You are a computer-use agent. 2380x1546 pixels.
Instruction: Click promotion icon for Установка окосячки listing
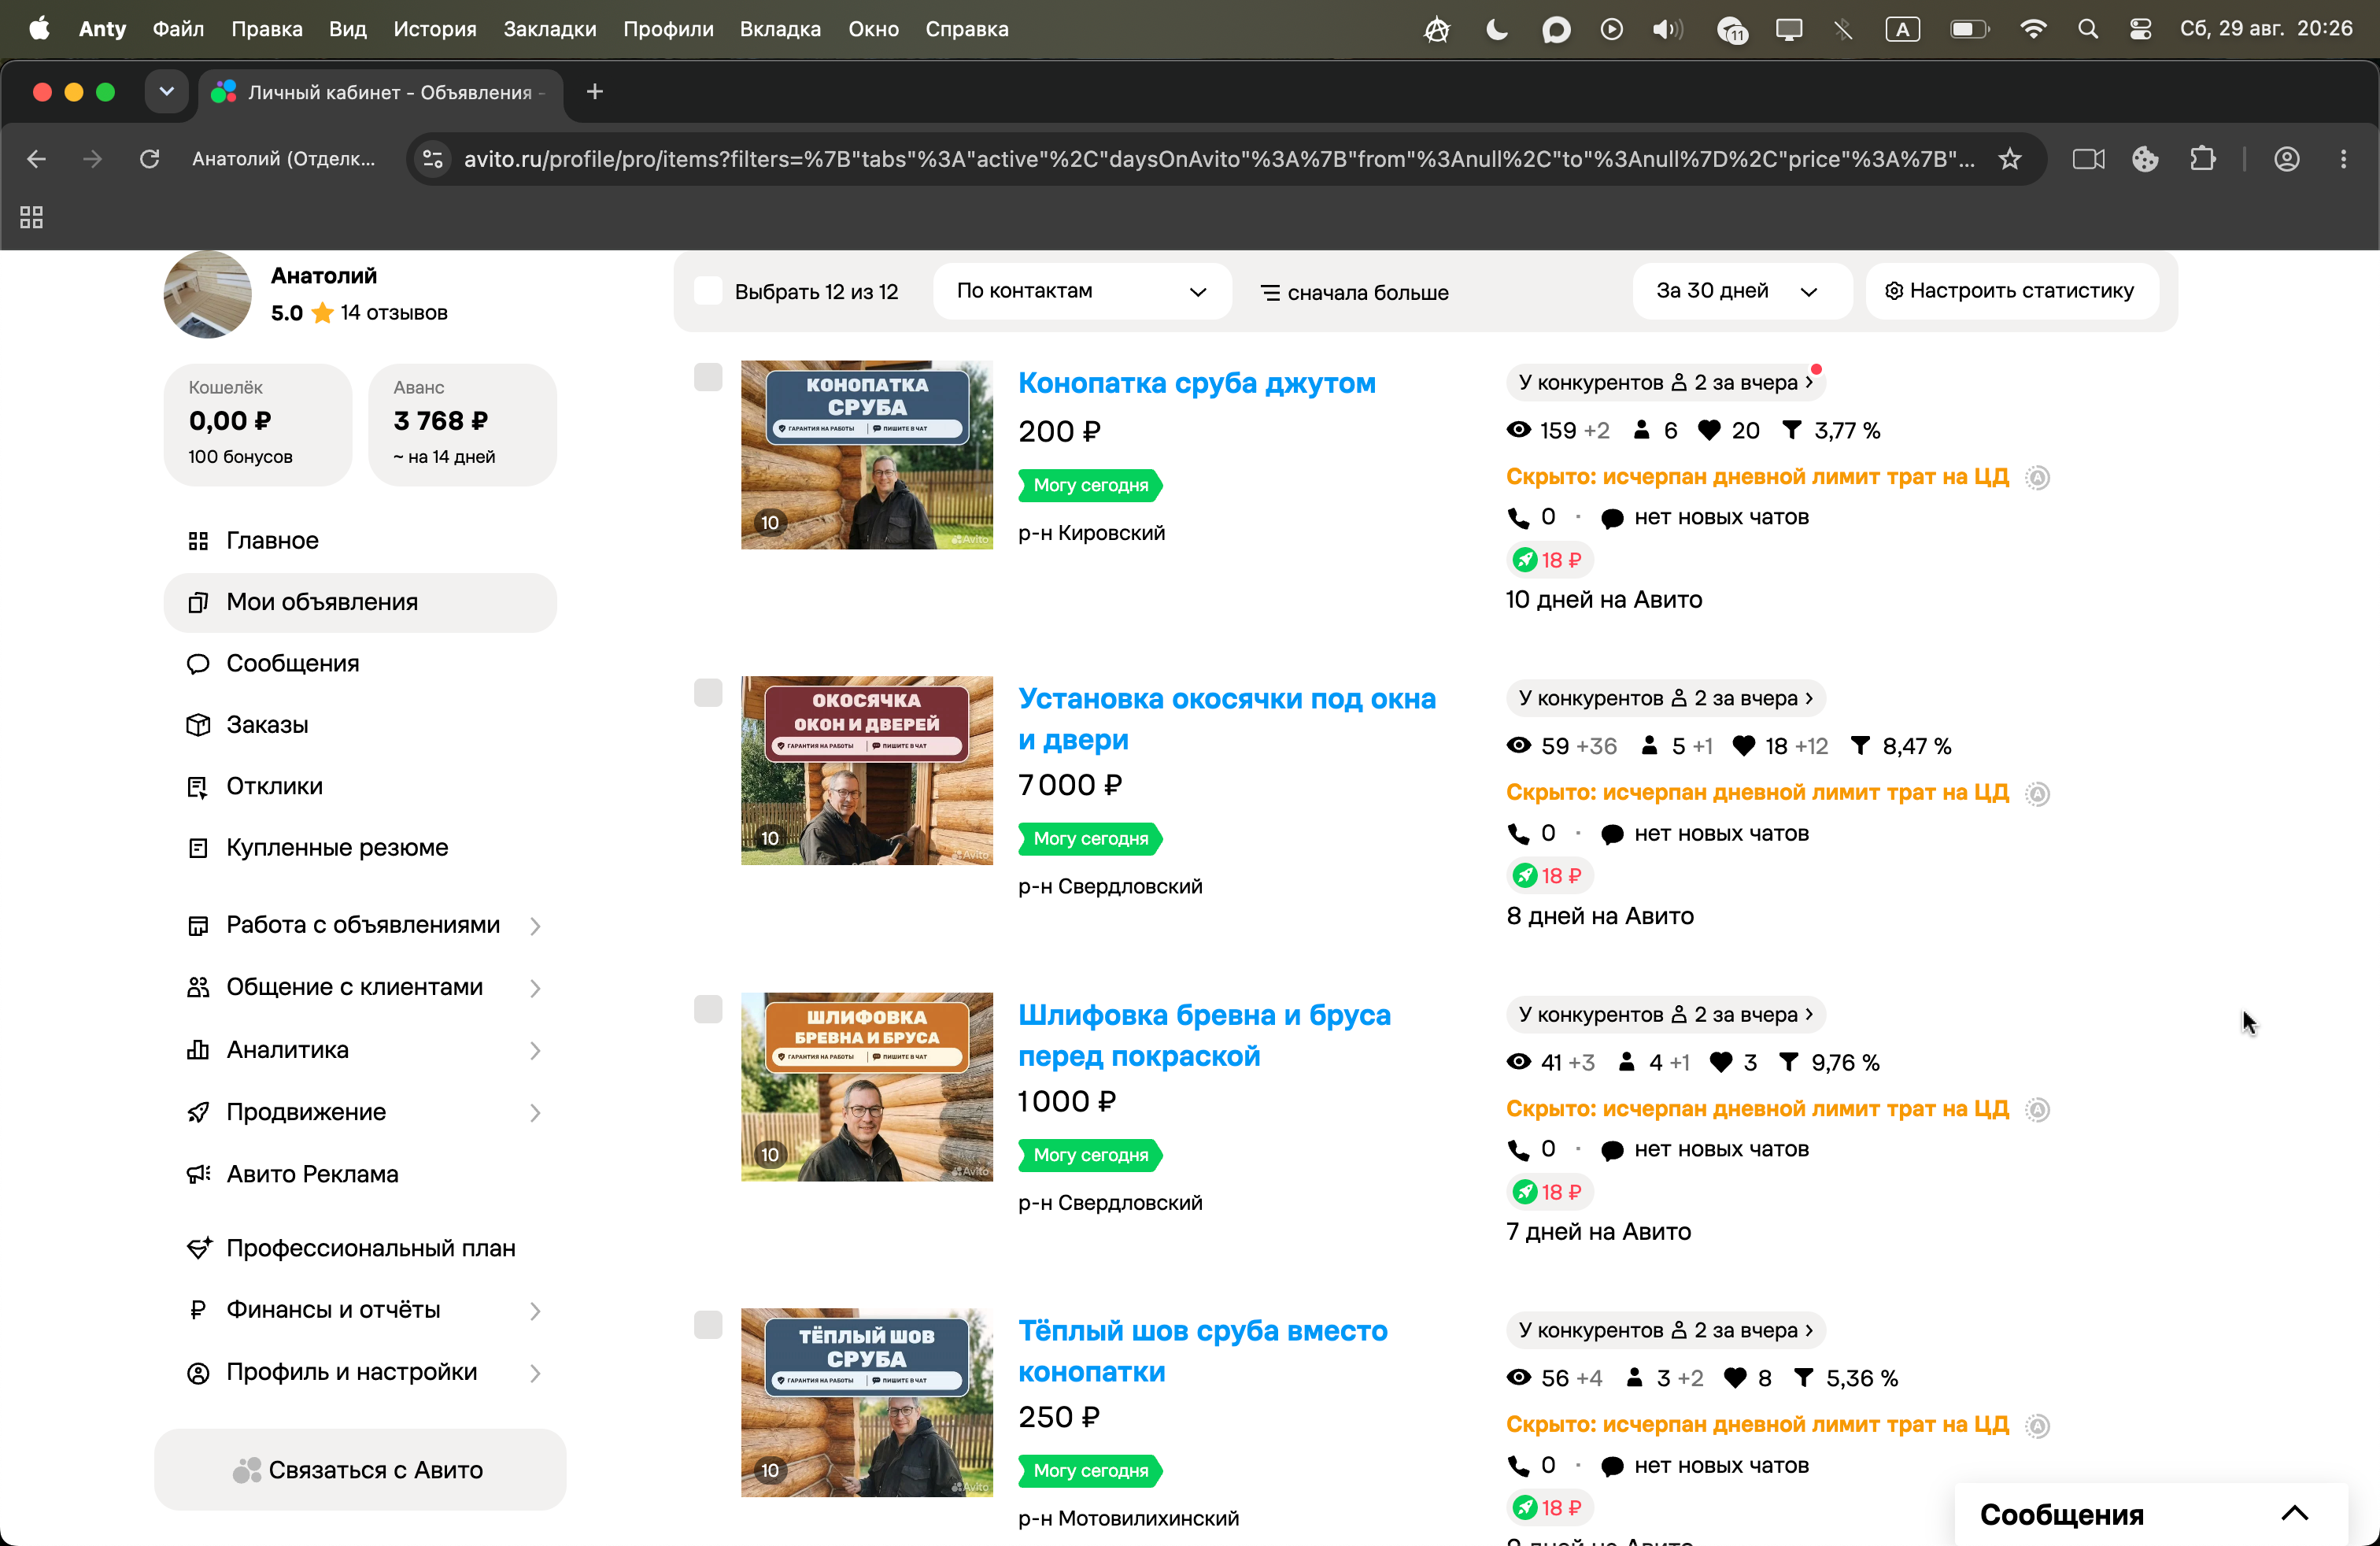pyautogui.click(x=2037, y=794)
